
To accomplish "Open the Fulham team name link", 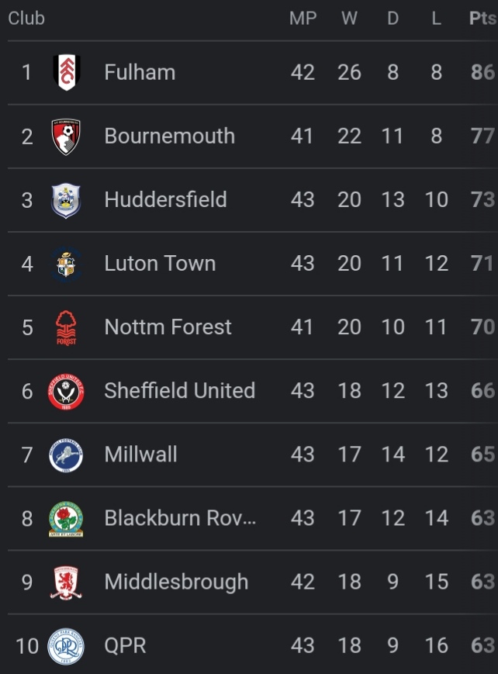I will [x=140, y=72].
